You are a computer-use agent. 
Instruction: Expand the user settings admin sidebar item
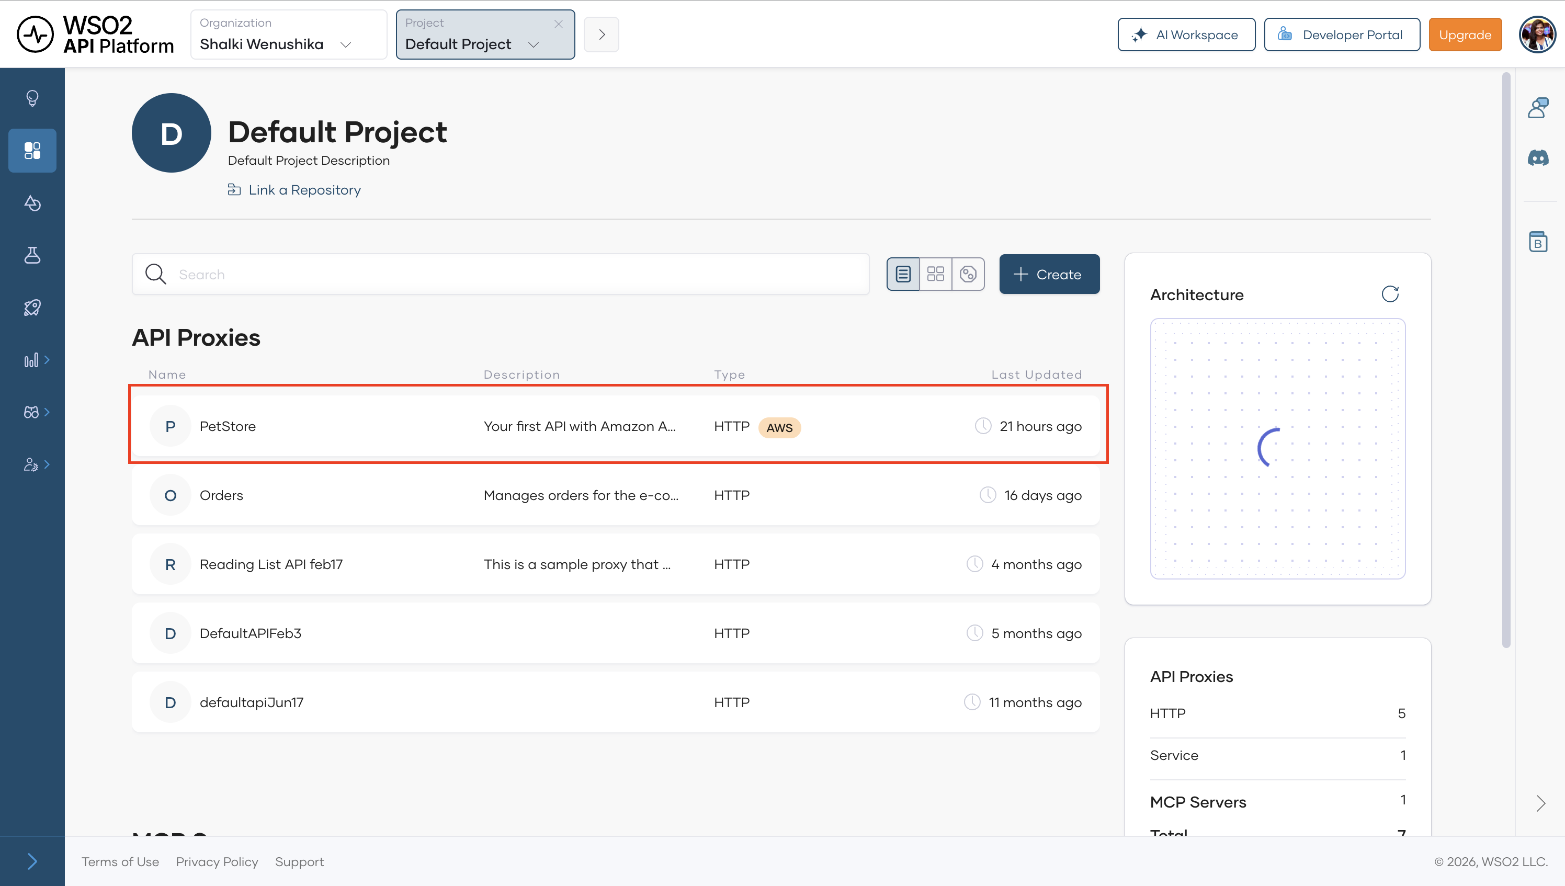pyautogui.click(x=36, y=464)
